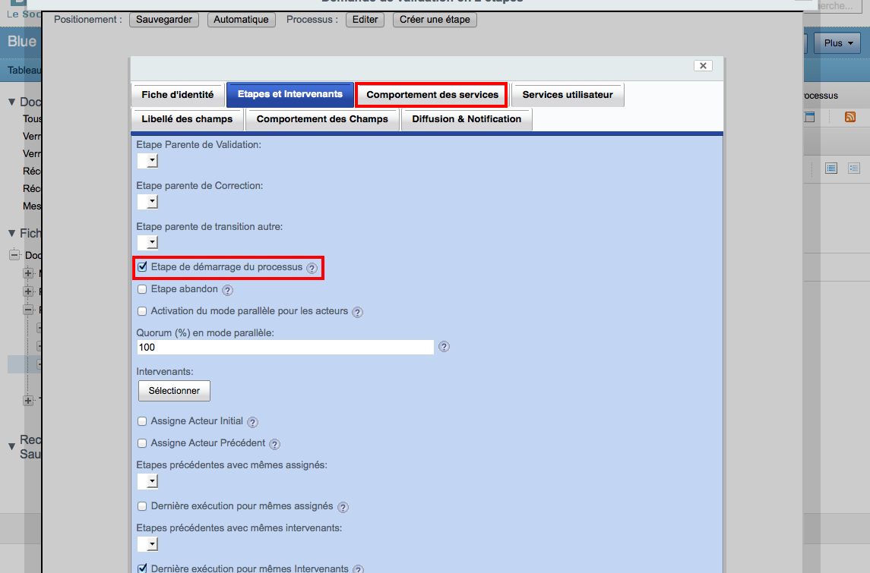
Task: Enable Activation du mode parallèle pour les acteurs
Action: (142, 311)
